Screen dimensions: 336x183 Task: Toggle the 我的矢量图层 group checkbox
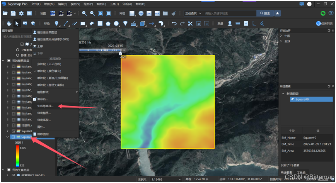click(9, 170)
